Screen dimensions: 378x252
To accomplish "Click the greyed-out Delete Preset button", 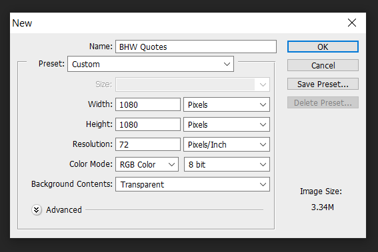I will [323, 102].
